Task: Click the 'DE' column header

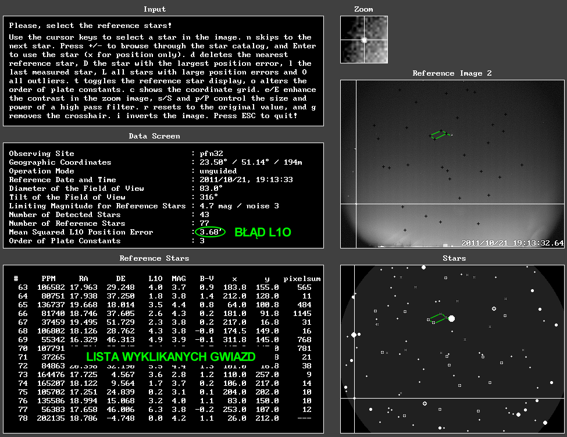Action: click(x=121, y=279)
